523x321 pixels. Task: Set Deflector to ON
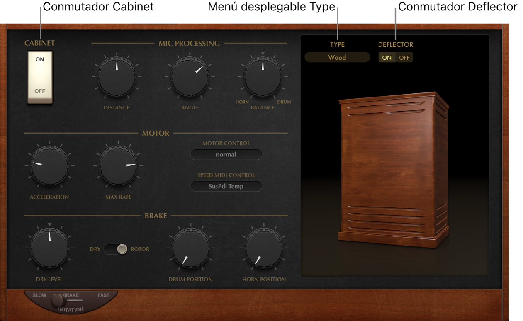coord(387,58)
